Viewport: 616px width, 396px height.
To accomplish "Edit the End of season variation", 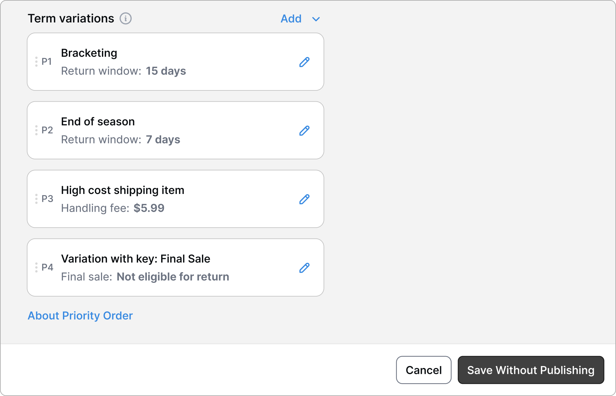I will coord(304,131).
